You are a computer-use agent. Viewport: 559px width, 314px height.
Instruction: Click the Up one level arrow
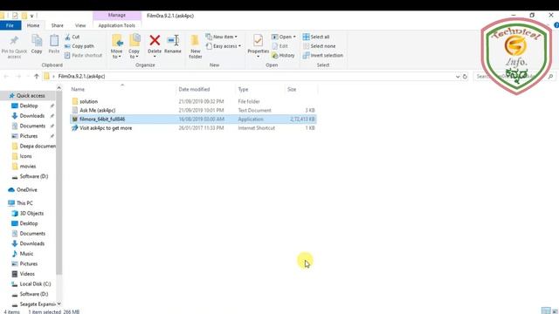(36, 76)
